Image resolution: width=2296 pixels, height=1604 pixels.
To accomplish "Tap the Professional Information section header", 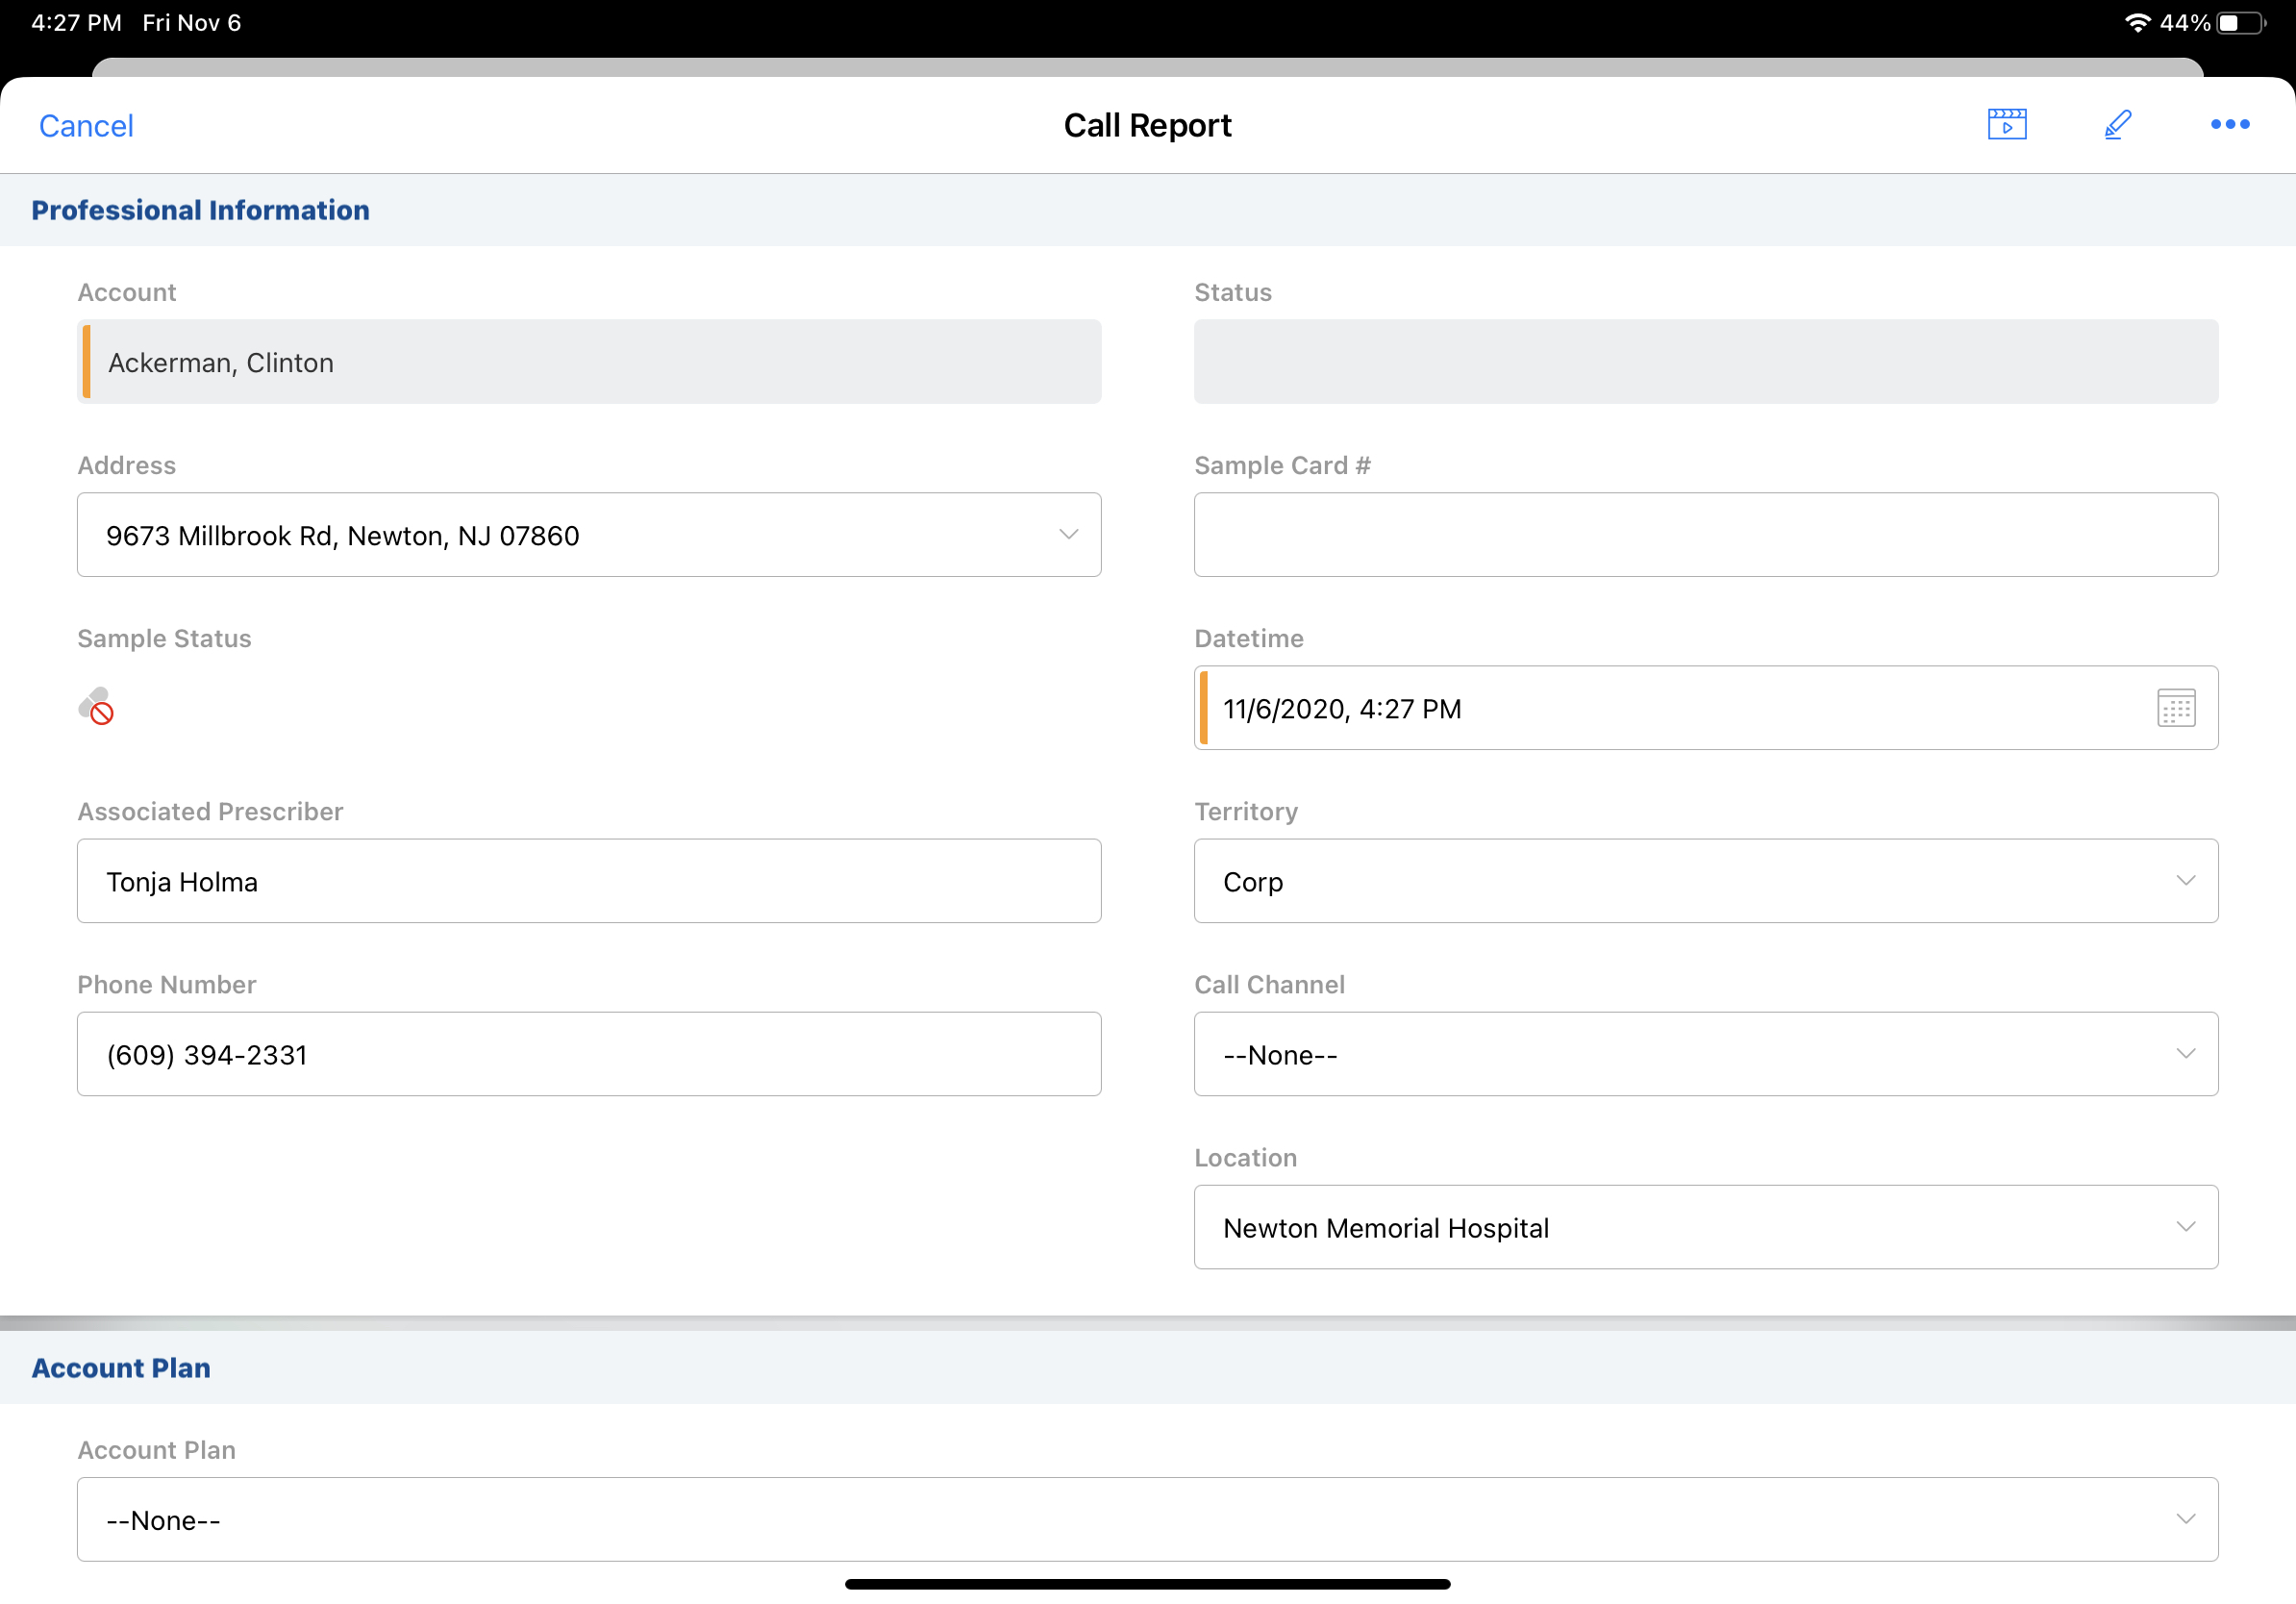I will (x=200, y=210).
